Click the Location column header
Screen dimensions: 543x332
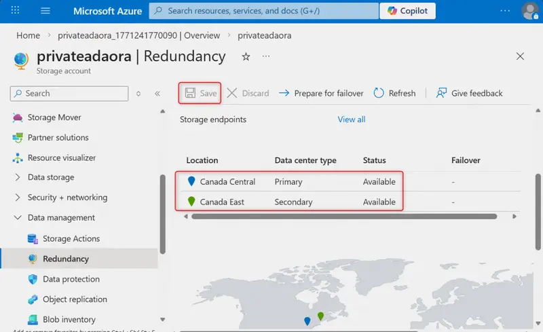pos(202,160)
